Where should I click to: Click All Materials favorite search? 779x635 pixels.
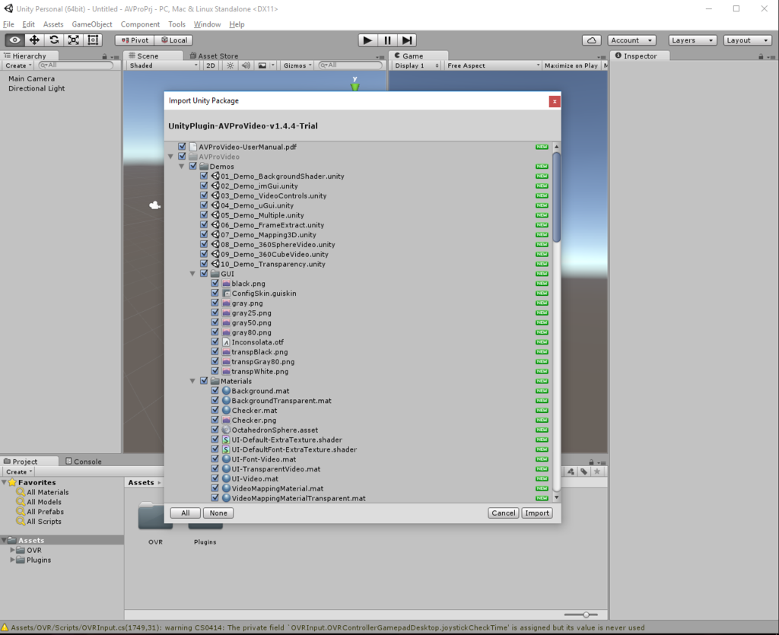tap(48, 492)
